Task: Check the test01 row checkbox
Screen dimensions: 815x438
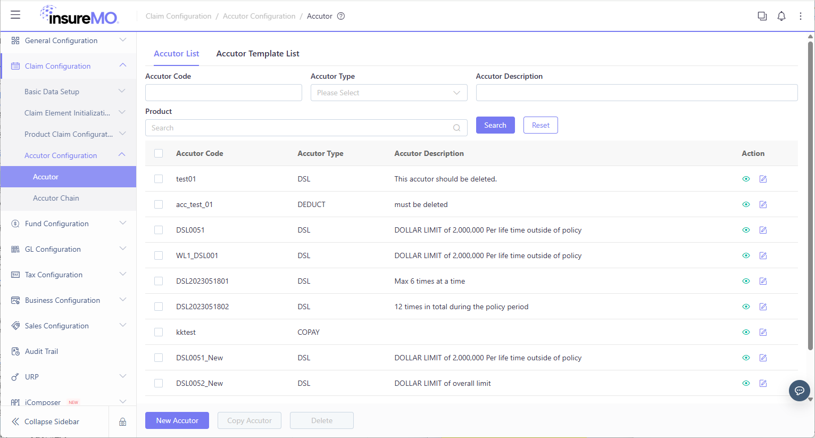Action: tap(159, 179)
